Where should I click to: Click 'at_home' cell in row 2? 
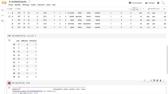pos(71,13)
